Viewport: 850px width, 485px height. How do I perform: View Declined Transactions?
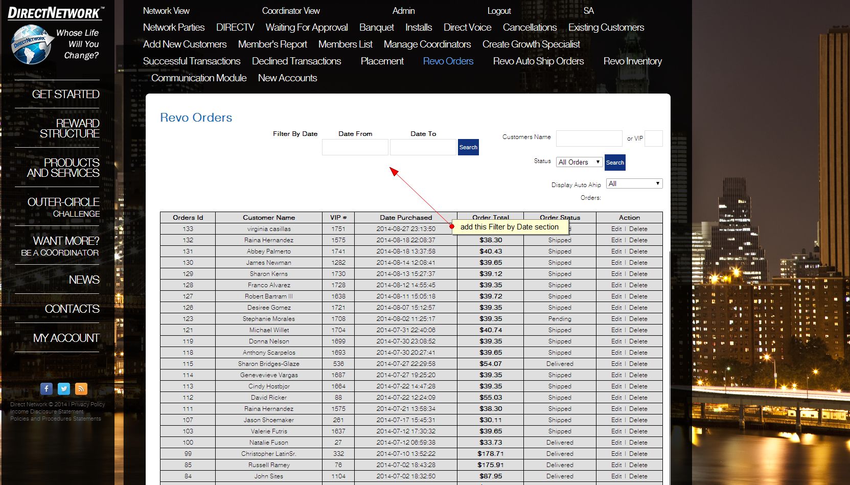(296, 61)
